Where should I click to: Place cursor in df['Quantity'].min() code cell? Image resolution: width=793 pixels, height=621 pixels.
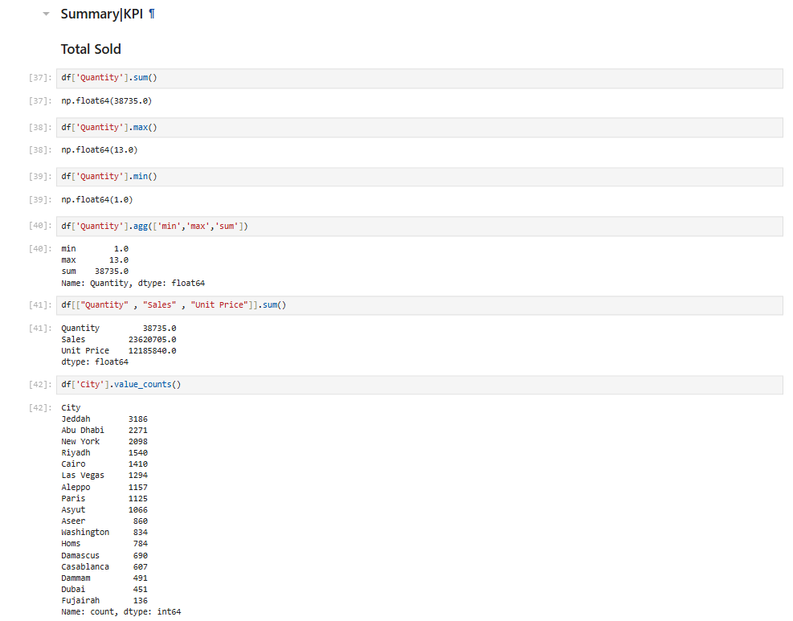[x=418, y=177]
